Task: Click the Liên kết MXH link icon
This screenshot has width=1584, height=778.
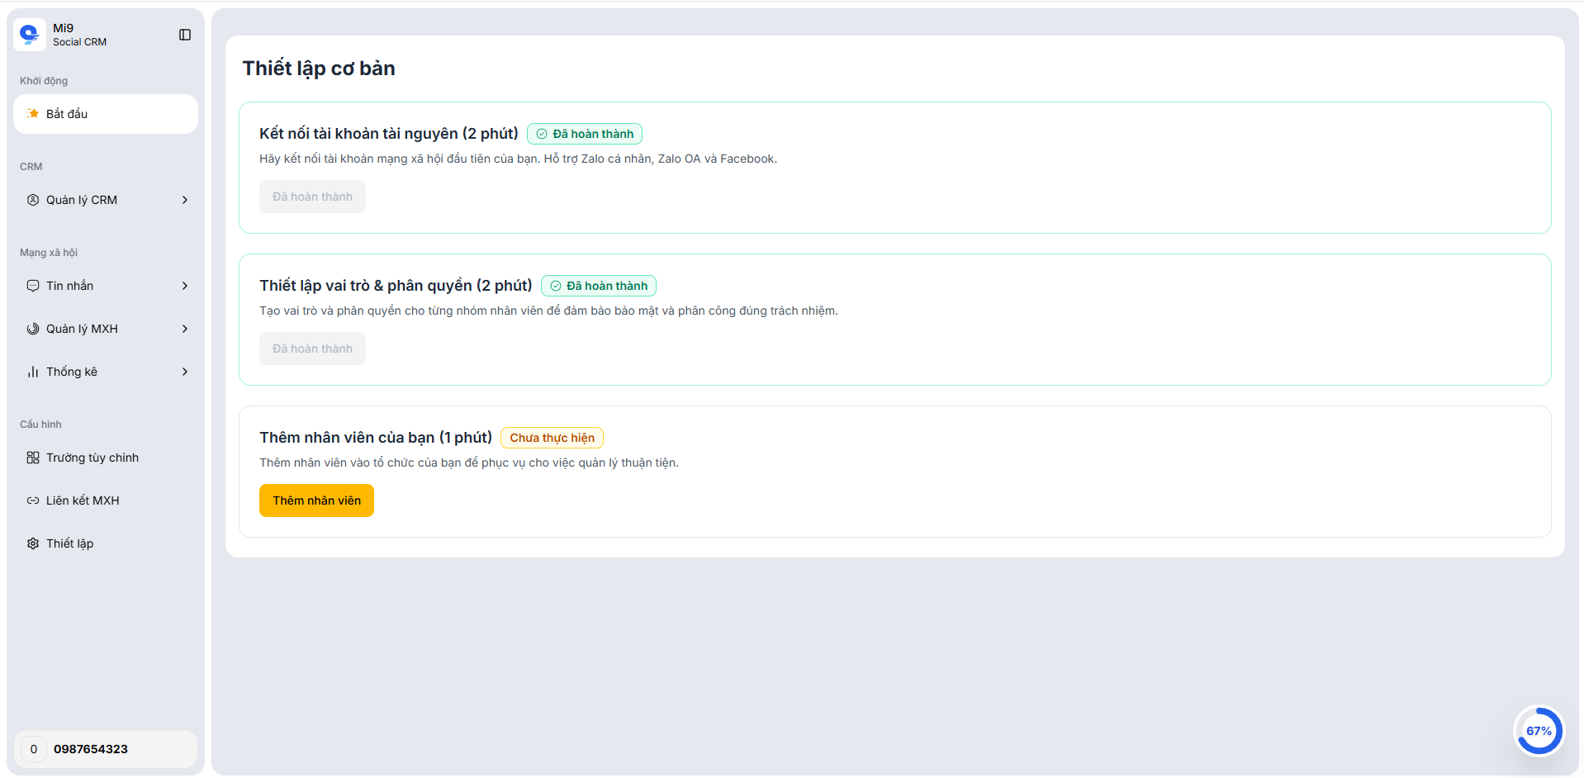Action: pyautogui.click(x=33, y=500)
